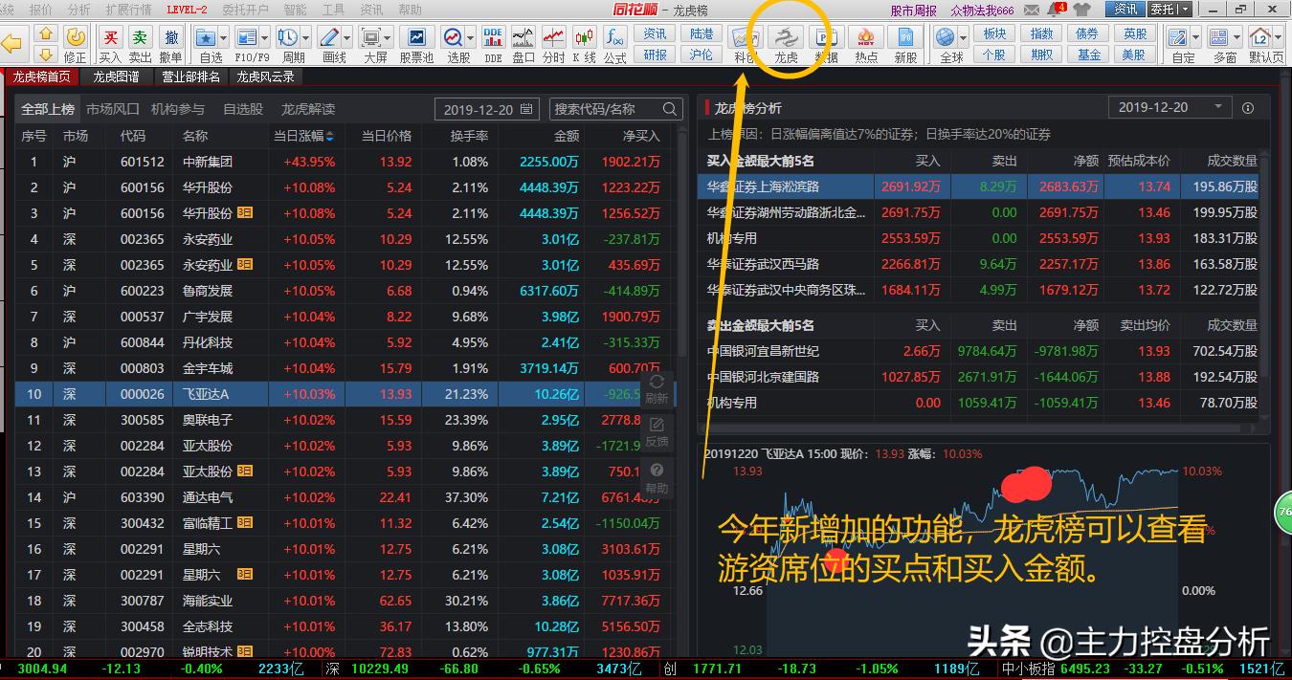Switch to the 龙虎风云录 tab
1292x680 pixels.
[x=265, y=77]
